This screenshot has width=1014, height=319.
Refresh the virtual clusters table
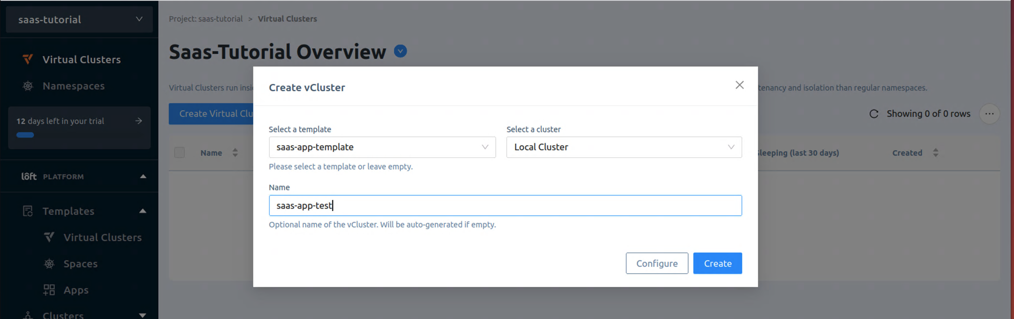(x=874, y=114)
